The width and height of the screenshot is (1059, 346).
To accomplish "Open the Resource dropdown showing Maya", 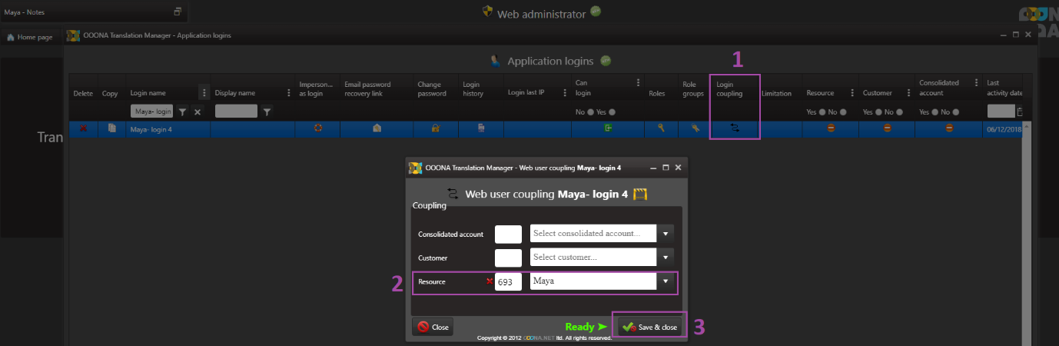I will pyautogui.click(x=666, y=281).
